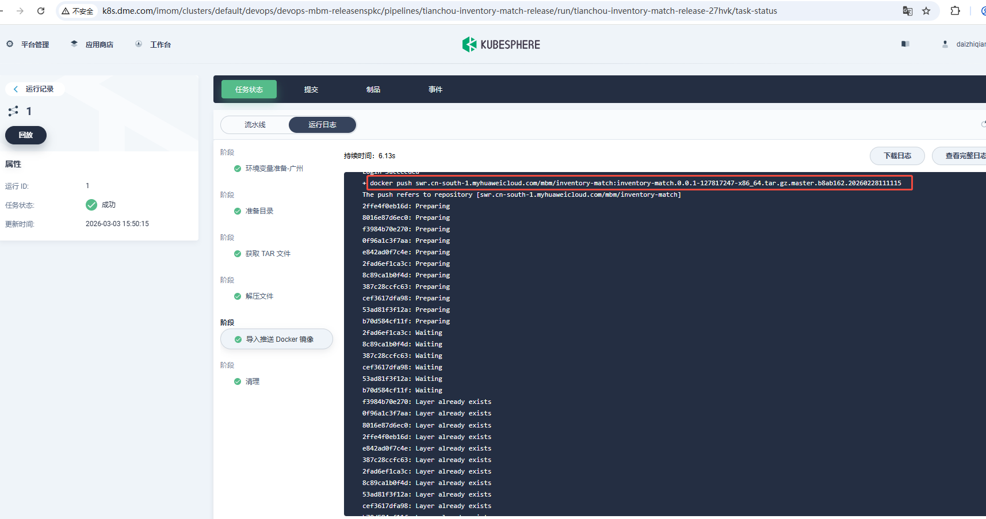The height and width of the screenshot is (519, 986).
Task: Switch to the 制品 tab
Action: pyautogui.click(x=373, y=89)
